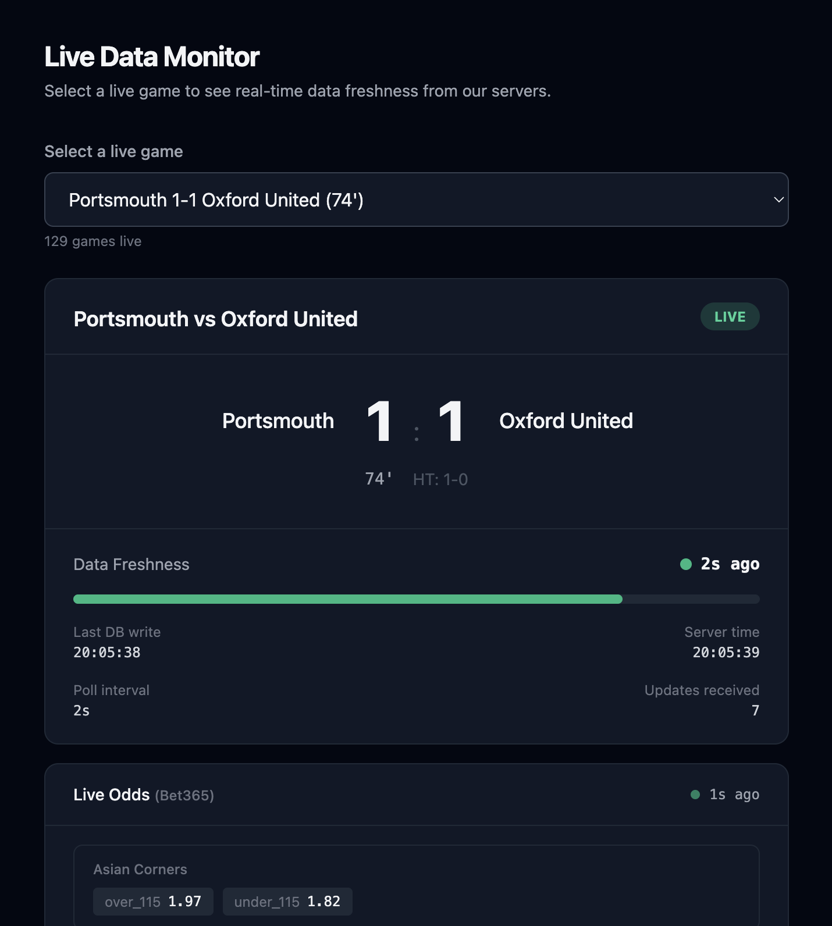The height and width of the screenshot is (926, 832).
Task: Click the Asian Corners market label
Action: coord(141,869)
